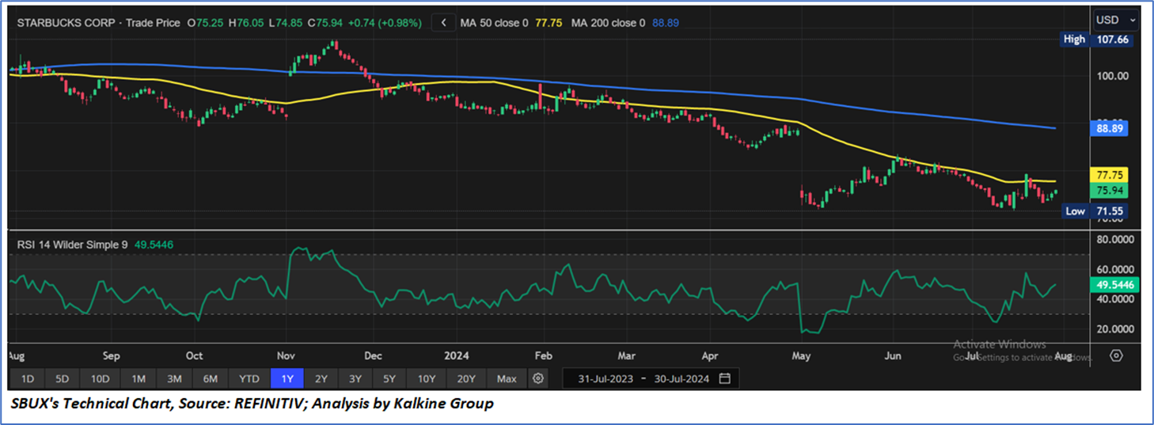Click the MA 50 close indicator label
The image size is (1154, 425).
(x=494, y=23)
